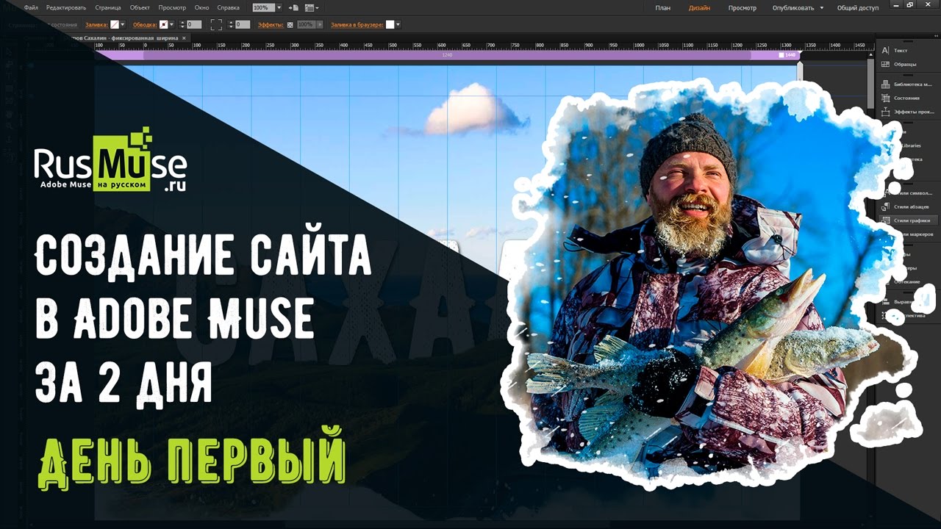
Task: Open the view options icon dropdown
Action: 312,7
